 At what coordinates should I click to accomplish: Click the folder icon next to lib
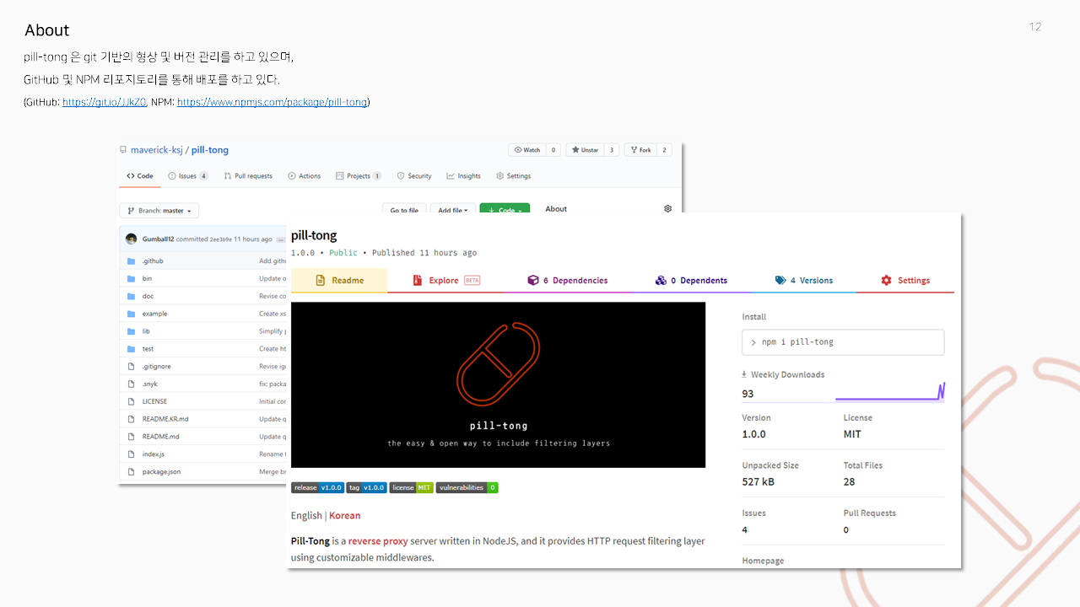tap(131, 331)
